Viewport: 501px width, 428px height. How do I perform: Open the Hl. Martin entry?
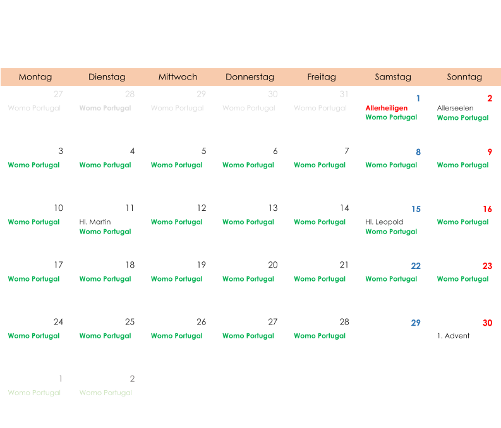click(95, 222)
